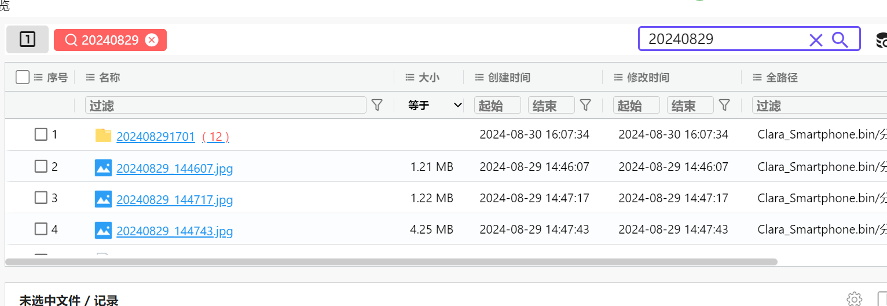Screen dimensions: 887x306
Task: Sort by the 全路径 column header
Action: 782,77
